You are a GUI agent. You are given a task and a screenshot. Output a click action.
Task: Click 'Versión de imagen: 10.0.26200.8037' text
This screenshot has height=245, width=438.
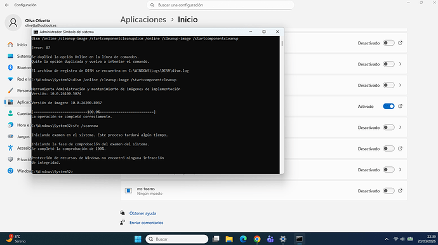[67, 103]
